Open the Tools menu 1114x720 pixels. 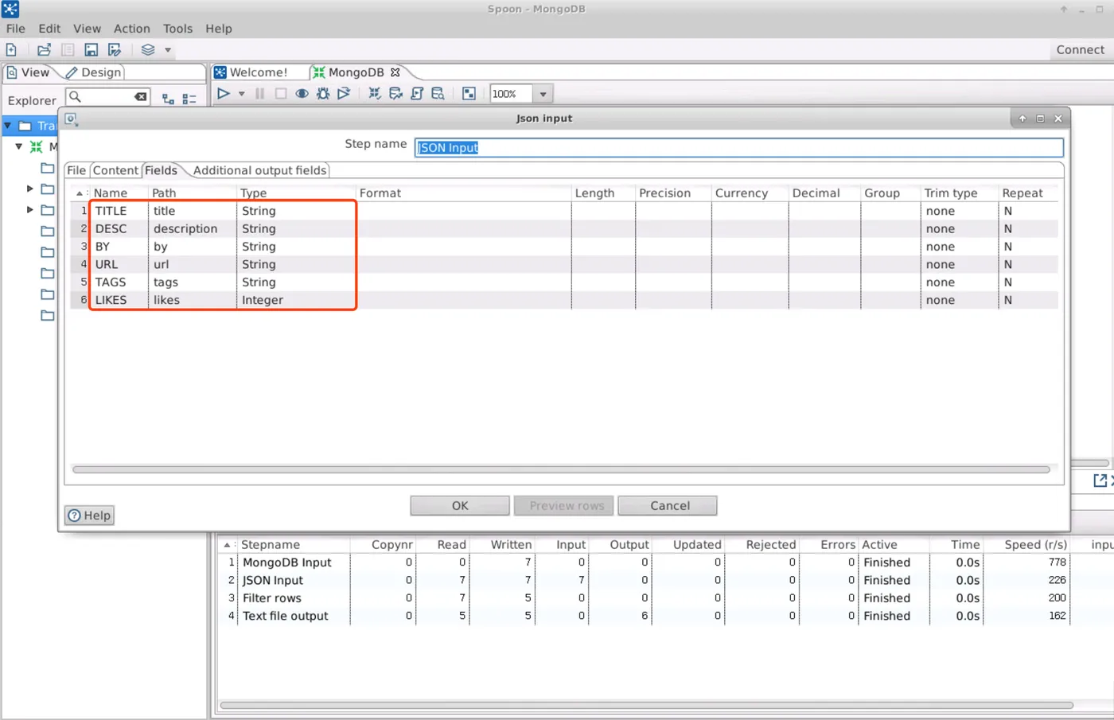[177, 29]
